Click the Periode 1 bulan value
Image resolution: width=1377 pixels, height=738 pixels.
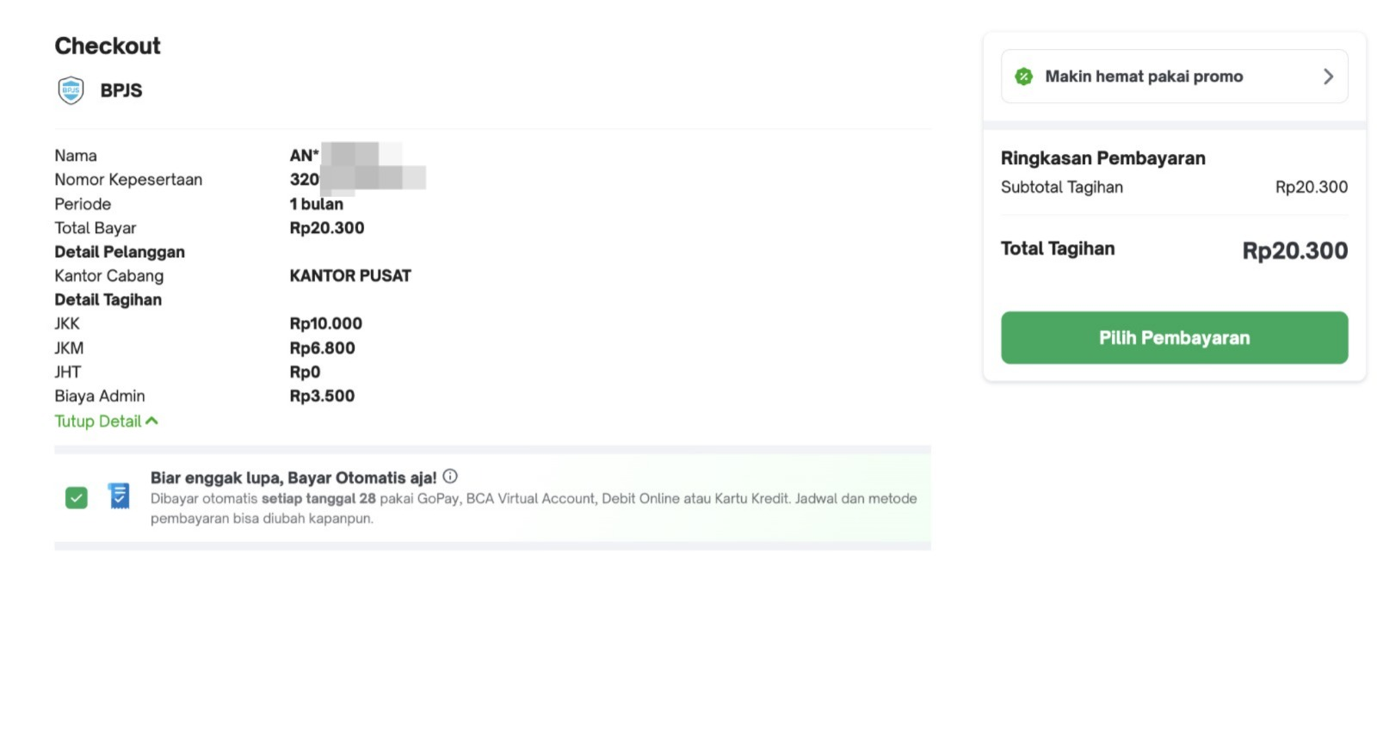316,204
